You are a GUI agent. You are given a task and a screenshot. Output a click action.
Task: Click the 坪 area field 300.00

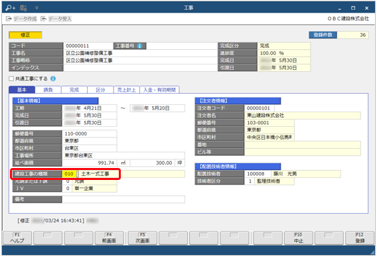[x=153, y=163]
